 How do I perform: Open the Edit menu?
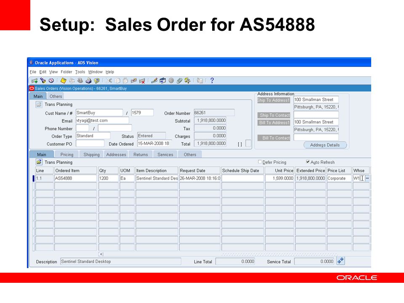point(43,72)
